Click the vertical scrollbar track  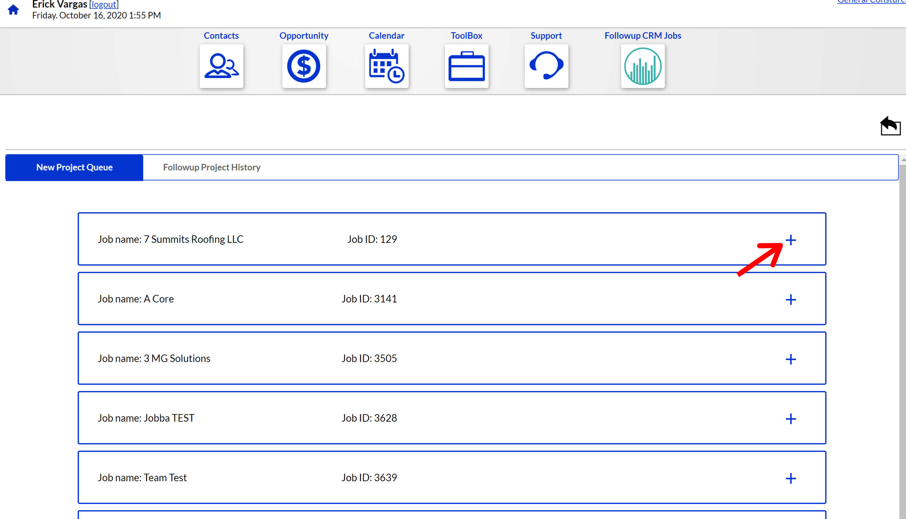902,321
